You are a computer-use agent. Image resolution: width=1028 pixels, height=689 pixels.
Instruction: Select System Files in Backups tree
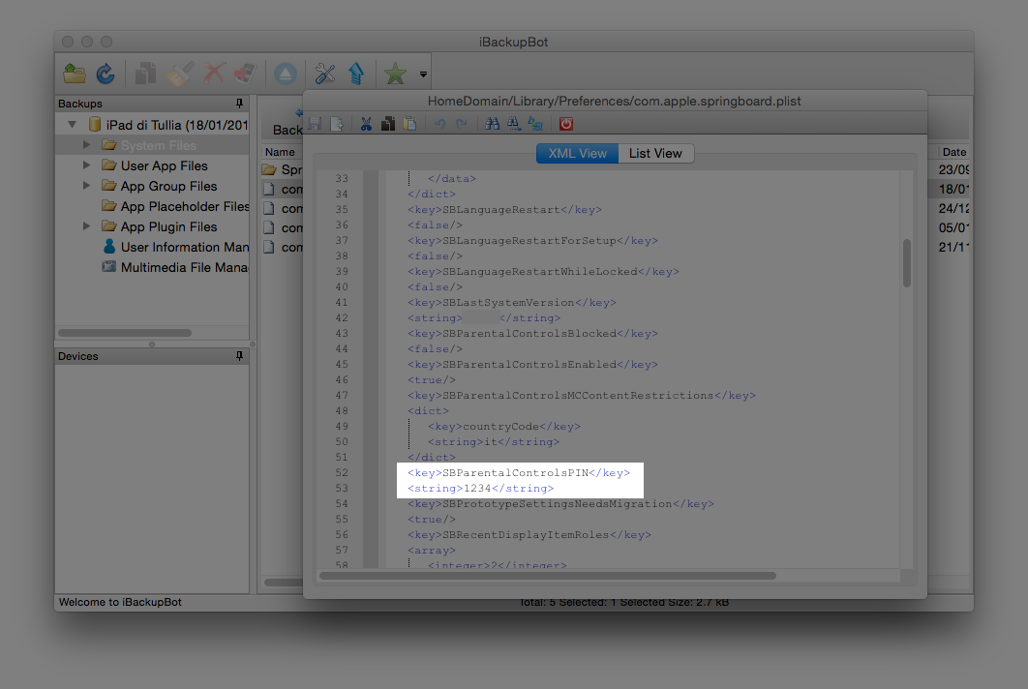pyautogui.click(x=158, y=145)
